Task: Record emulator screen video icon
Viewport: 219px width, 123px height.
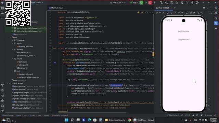Action: tap(194, 13)
